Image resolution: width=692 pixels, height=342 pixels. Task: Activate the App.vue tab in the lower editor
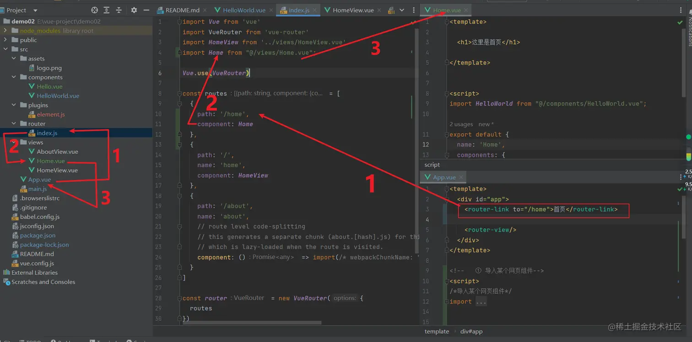(444, 177)
